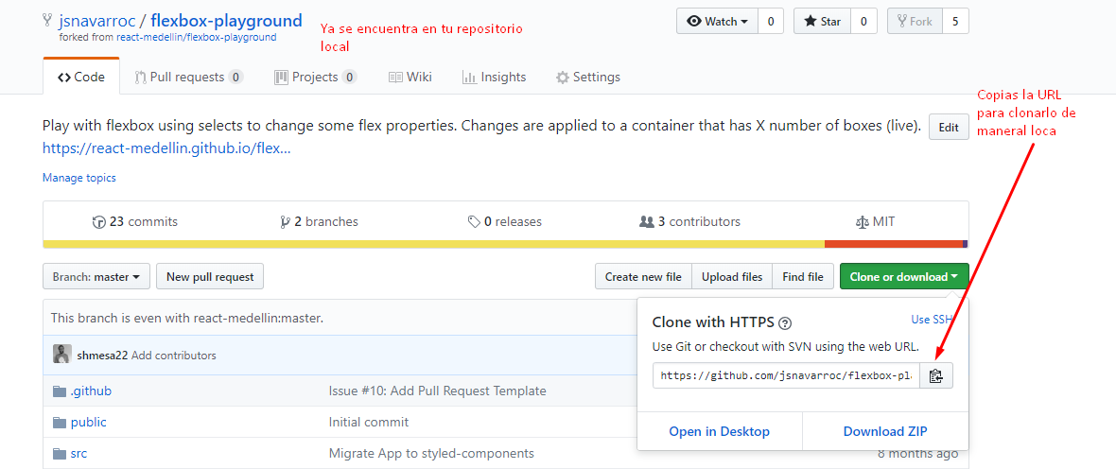Image resolution: width=1116 pixels, height=469 pixels.
Task: View the star count 0
Action: [863, 22]
